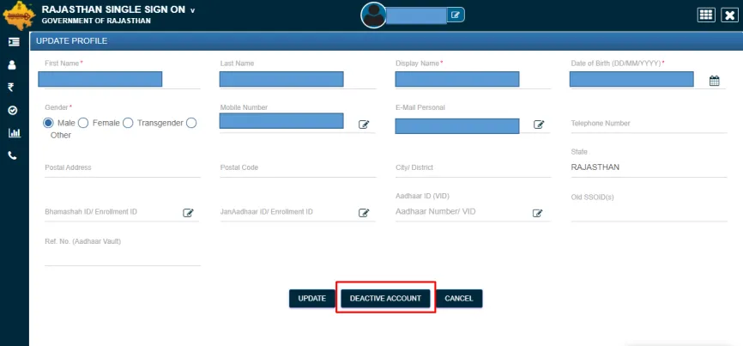Click the bar chart sidebar icon
Viewport: 743px width, 346px height.
click(13, 133)
